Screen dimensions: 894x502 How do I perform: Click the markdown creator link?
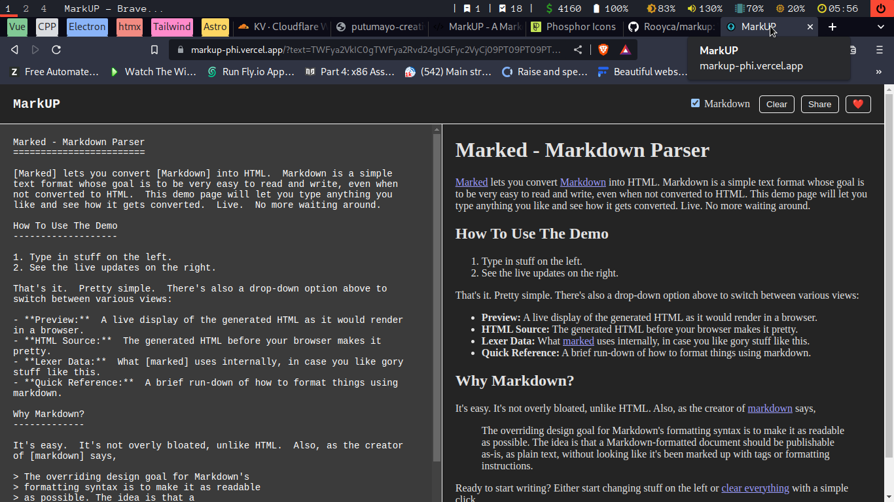pos(770,409)
